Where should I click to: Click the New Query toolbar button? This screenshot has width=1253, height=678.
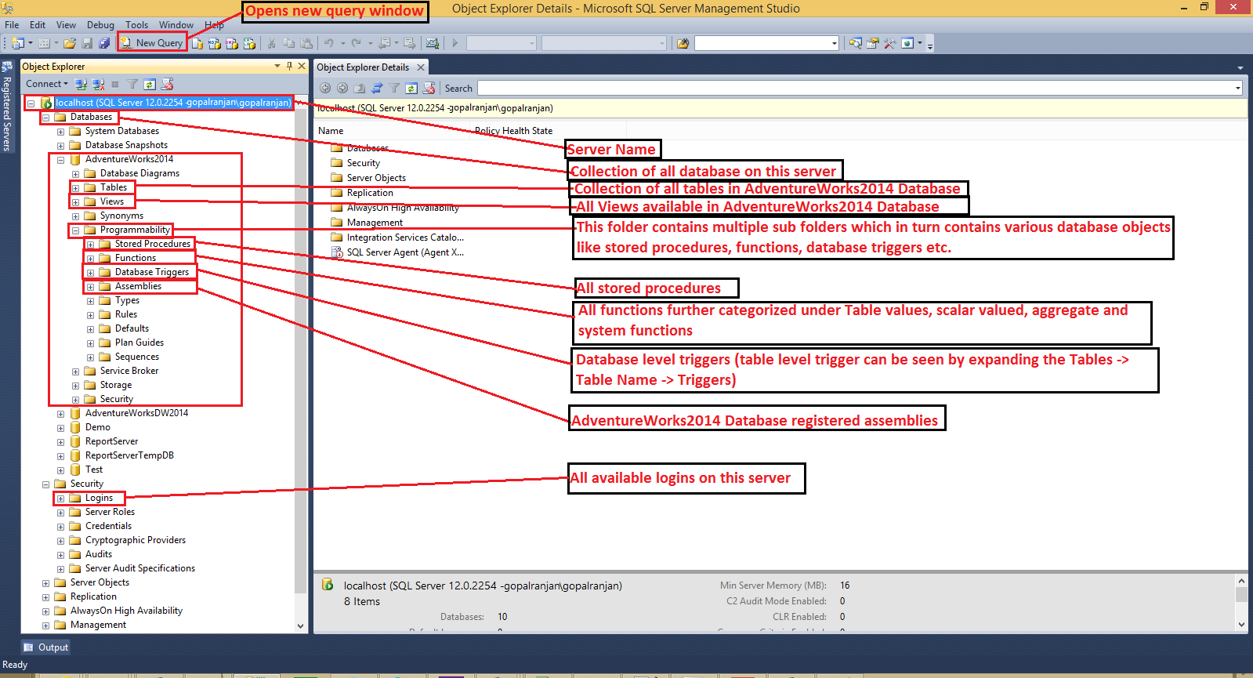point(153,43)
